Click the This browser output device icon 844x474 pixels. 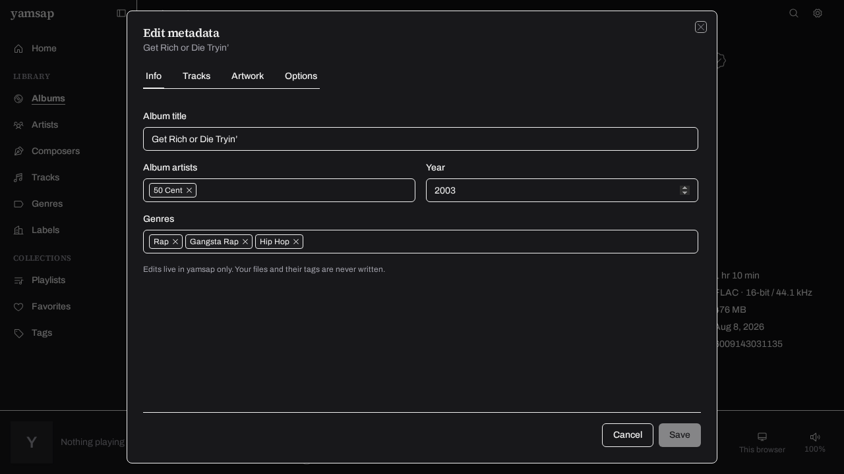point(762,436)
